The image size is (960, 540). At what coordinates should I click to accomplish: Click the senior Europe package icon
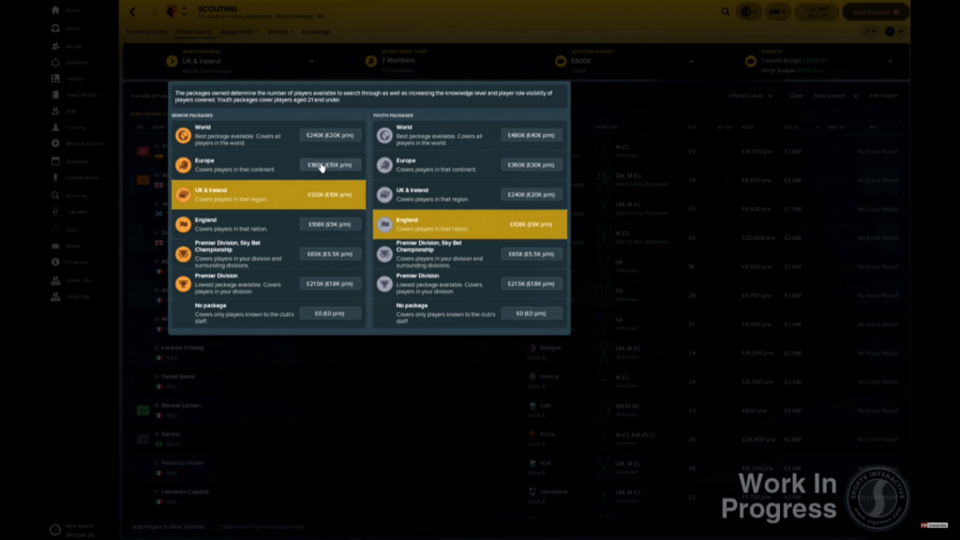point(184,165)
